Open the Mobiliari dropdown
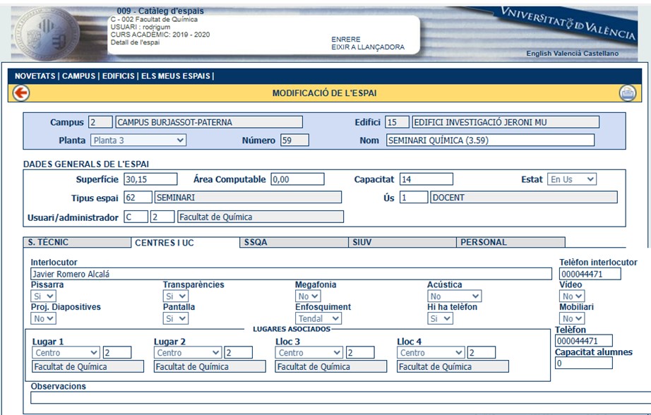 (572, 318)
